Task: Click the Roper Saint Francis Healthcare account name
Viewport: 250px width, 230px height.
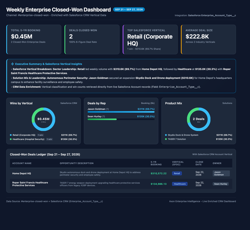Action: [x=30, y=184]
